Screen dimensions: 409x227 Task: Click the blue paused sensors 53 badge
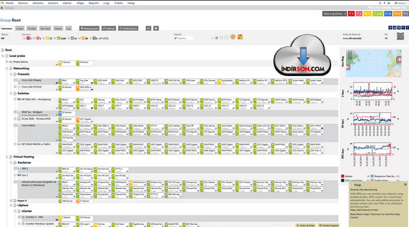[x=388, y=14]
